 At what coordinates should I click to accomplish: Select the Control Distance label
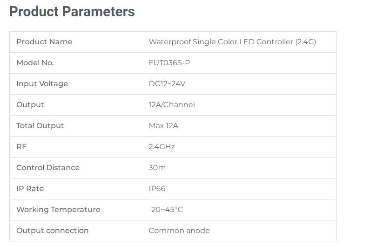coord(48,168)
